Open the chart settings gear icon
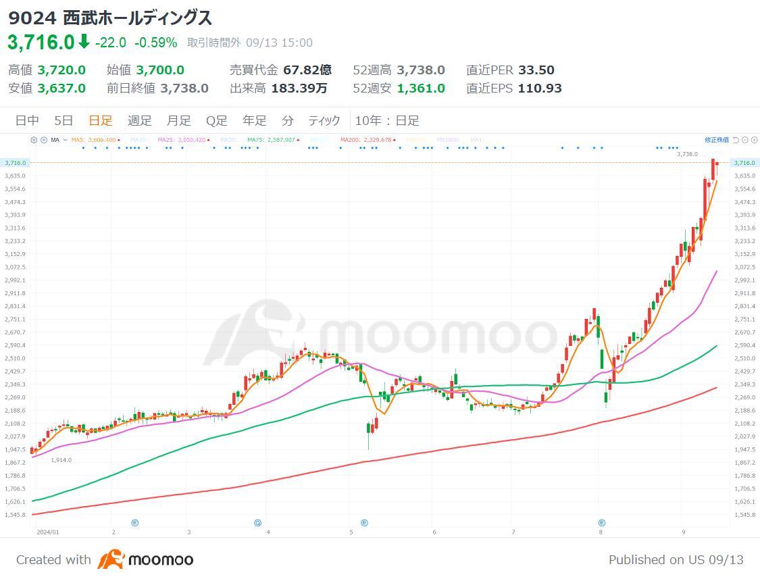This screenshot has height=581, width=760. coord(34,141)
